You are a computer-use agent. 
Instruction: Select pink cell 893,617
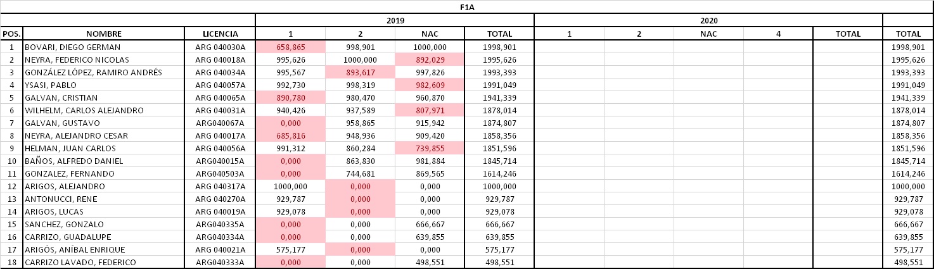[360, 73]
